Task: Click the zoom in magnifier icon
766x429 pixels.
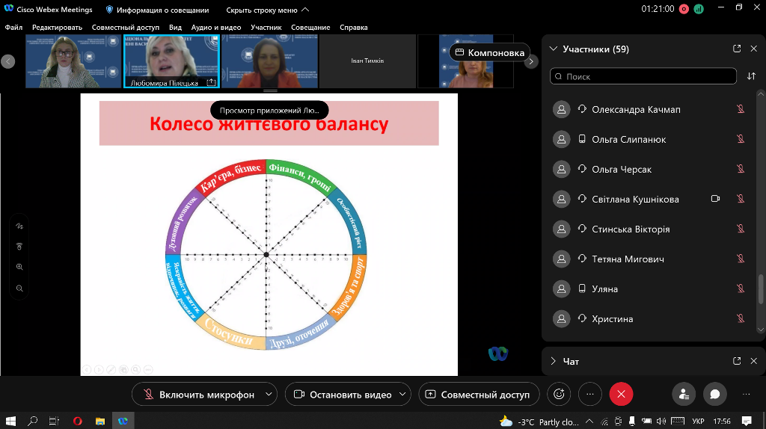Action: pos(19,267)
